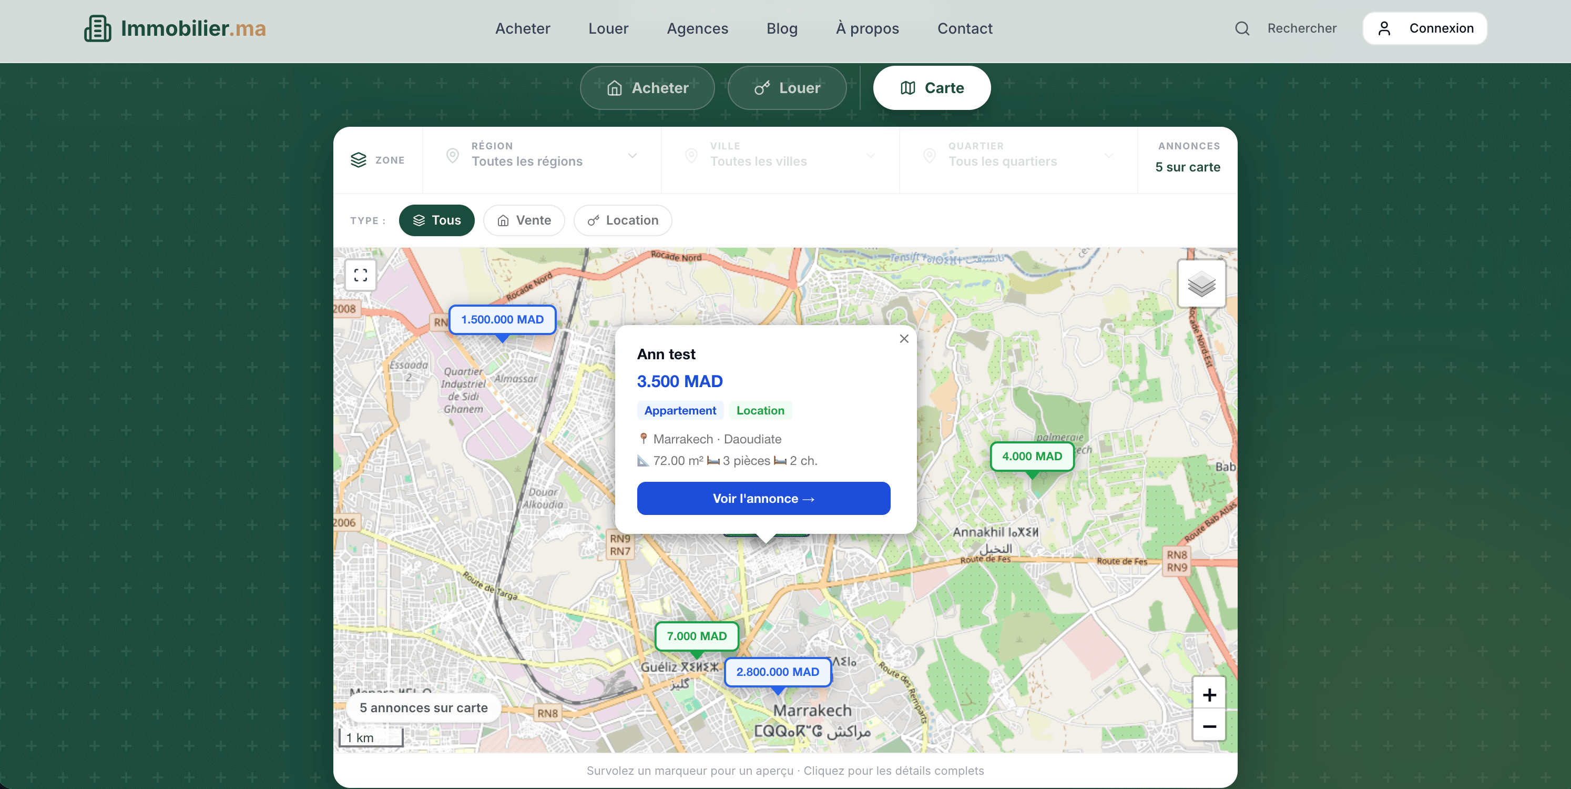The width and height of the screenshot is (1571, 789).
Task: Click the Voir l'annonce button
Action: 763,498
